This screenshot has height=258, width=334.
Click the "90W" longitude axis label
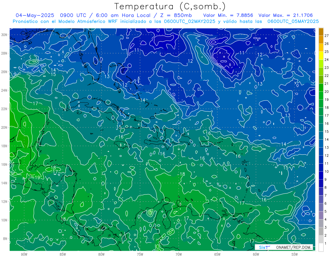tap(24, 254)
